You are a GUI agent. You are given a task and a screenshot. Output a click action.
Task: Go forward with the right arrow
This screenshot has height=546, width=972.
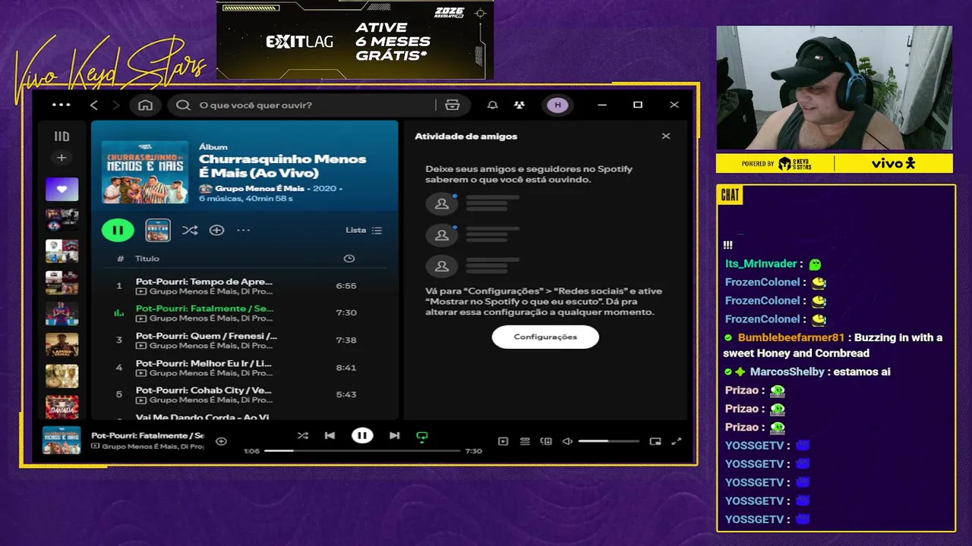(x=116, y=105)
